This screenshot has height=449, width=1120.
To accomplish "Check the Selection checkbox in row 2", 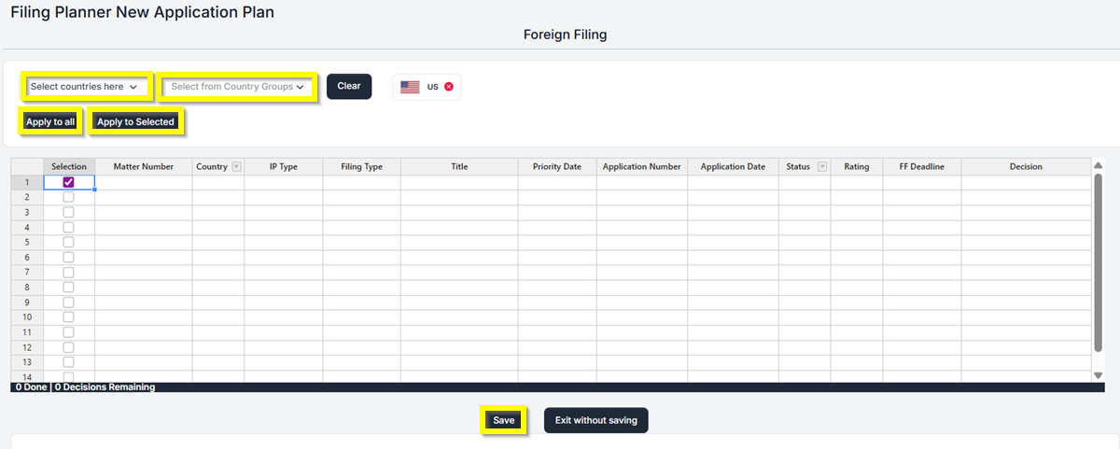I will (x=68, y=197).
